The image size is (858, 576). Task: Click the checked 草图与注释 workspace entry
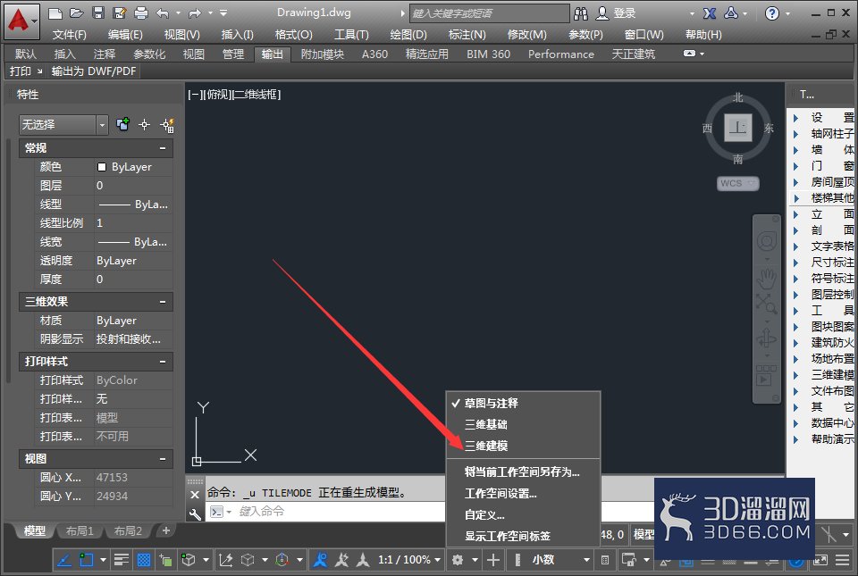tap(523, 404)
